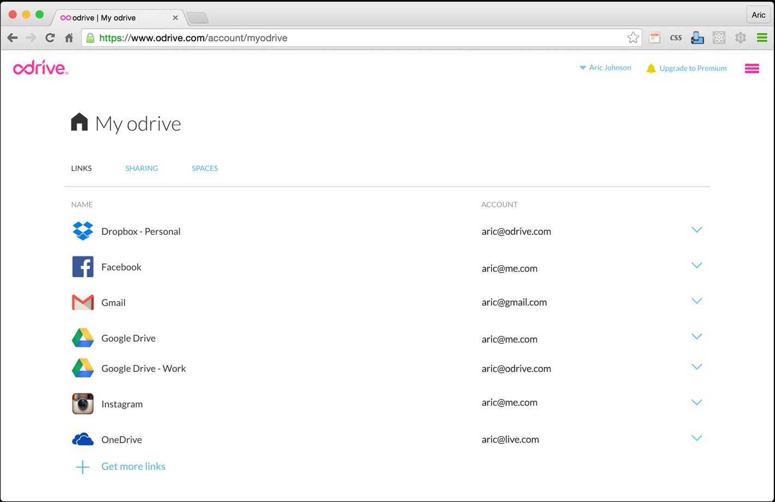This screenshot has width=775, height=502.
Task: Open the hamburger menu at top right
Action: pos(752,68)
